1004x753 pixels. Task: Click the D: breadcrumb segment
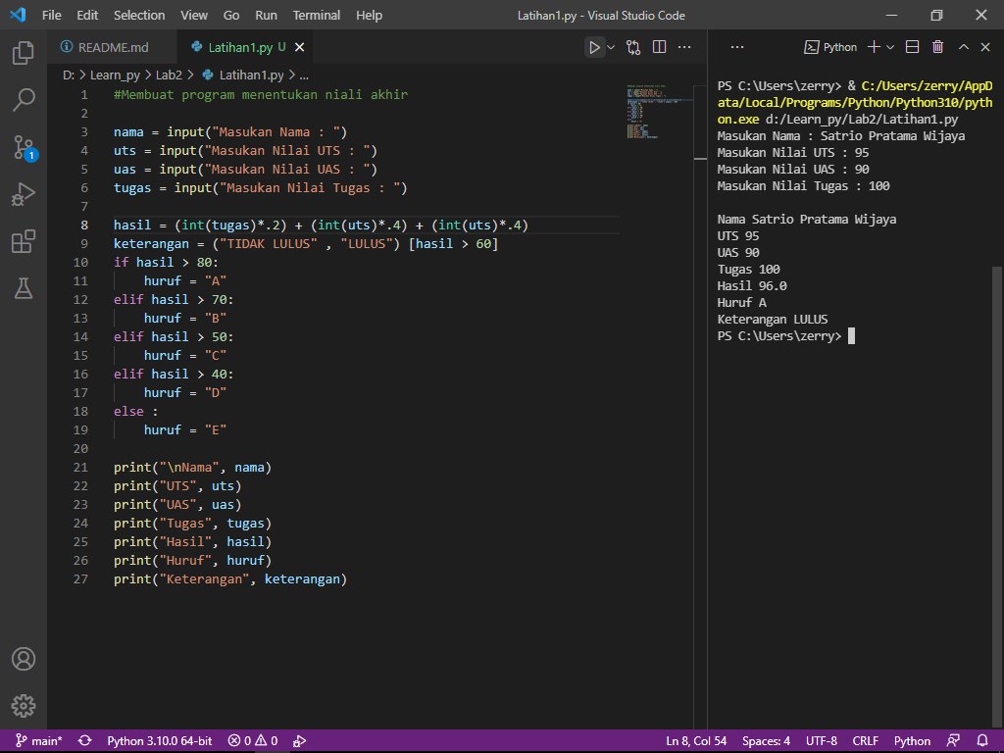click(69, 75)
